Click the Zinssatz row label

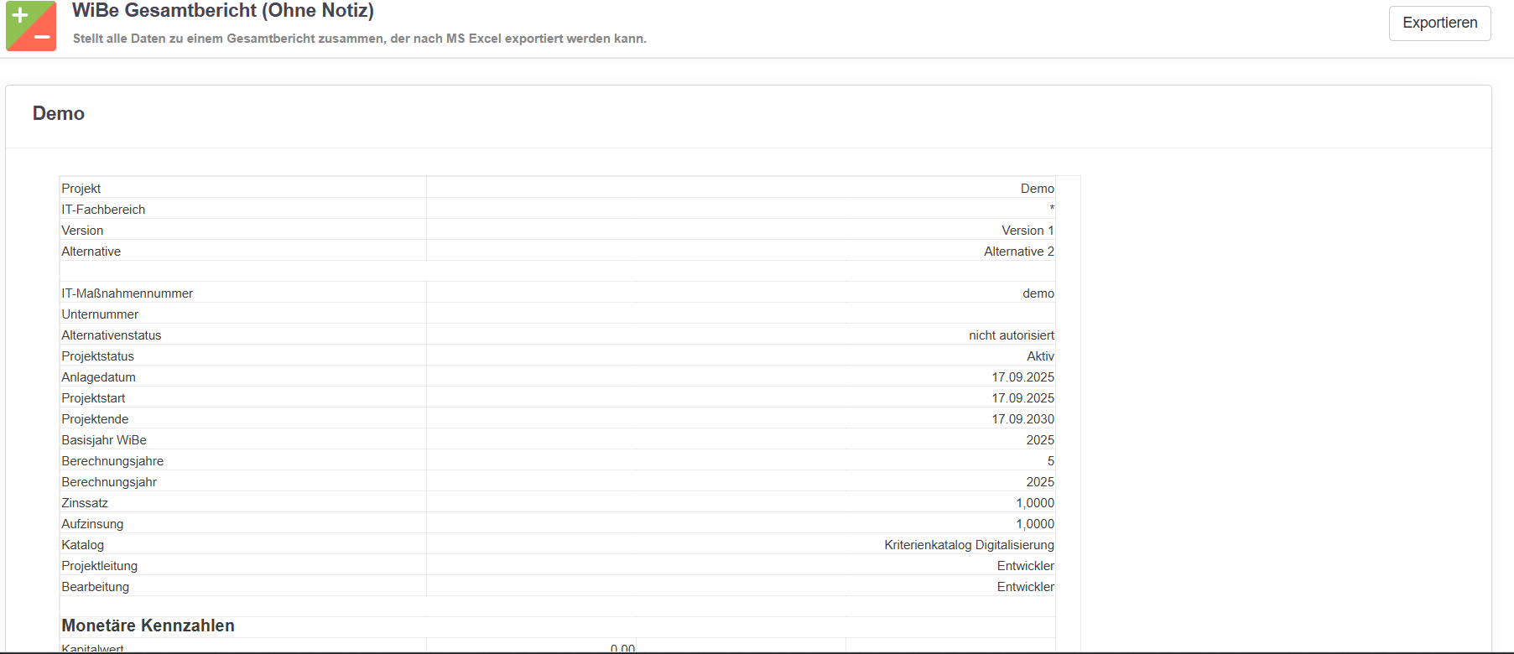pyautogui.click(x=85, y=503)
